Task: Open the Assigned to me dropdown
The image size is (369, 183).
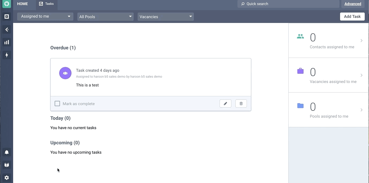Action: click(45, 16)
